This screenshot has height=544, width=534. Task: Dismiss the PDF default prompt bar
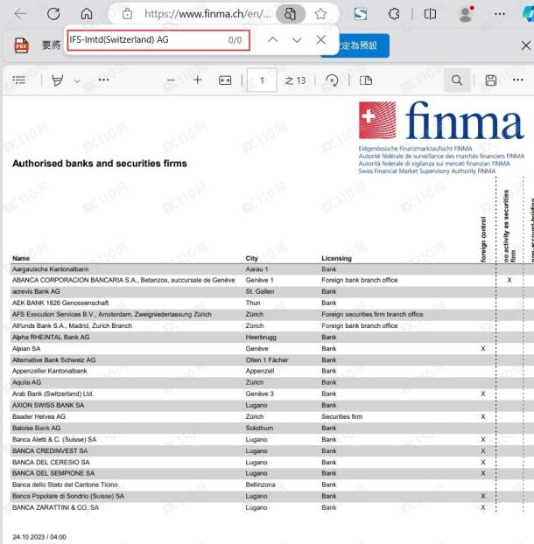click(526, 45)
